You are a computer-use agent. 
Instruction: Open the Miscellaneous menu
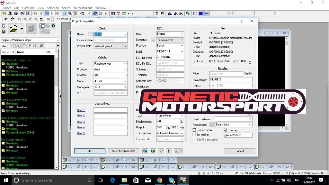click(x=83, y=8)
